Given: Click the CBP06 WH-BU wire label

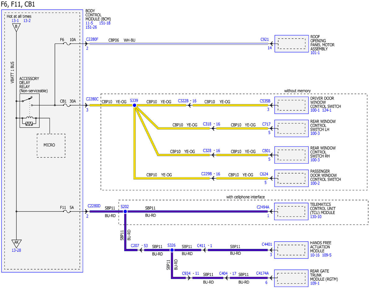Looking at the screenshot, I should (122, 40).
